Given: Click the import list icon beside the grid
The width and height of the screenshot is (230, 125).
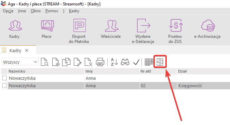Looking at the screenshot, I should click(x=160, y=62).
